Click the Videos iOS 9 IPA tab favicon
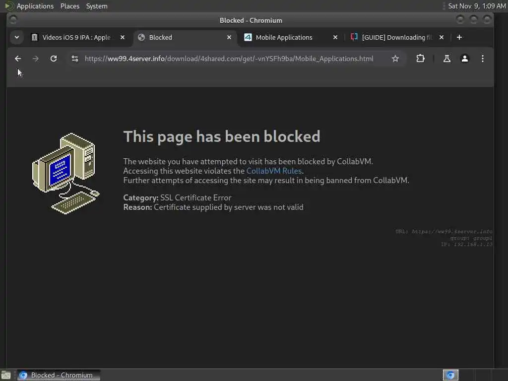Viewport: 508px width, 381px height. click(x=34, y=37)
